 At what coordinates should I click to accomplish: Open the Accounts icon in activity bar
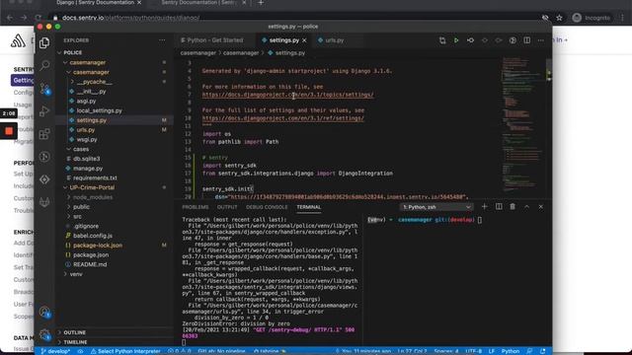(x=44, y=312)
